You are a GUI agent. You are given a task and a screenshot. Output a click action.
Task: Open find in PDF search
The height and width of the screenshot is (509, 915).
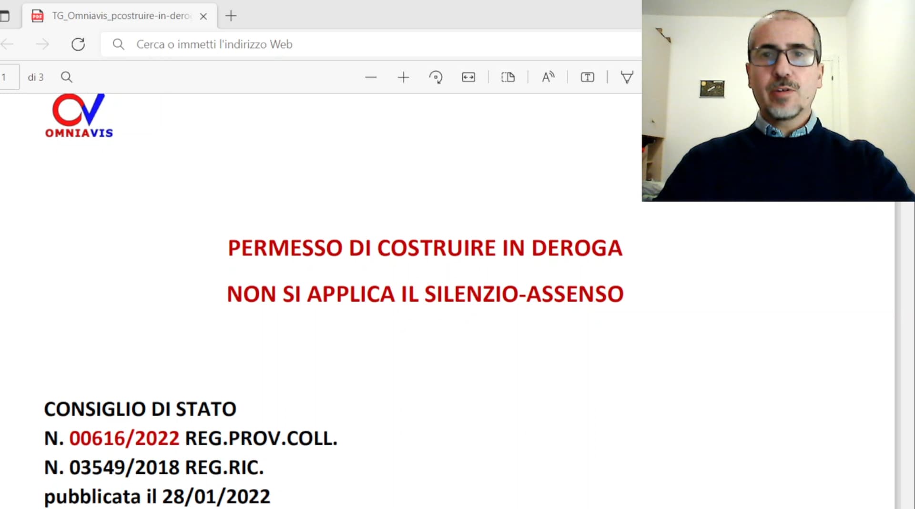pos(67,77)
